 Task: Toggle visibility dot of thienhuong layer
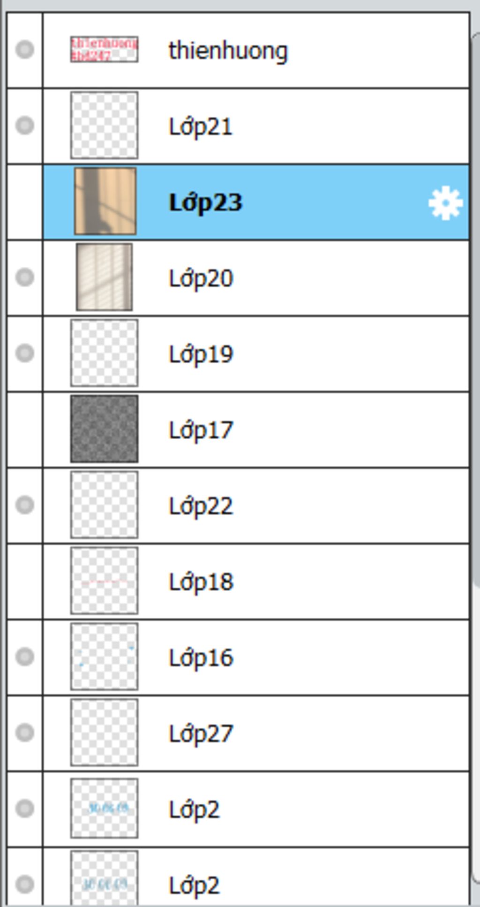coord(25,50)
